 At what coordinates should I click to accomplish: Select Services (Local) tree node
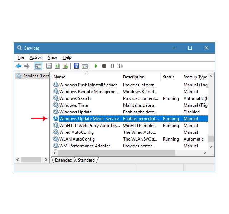click(x=33, y=76)
